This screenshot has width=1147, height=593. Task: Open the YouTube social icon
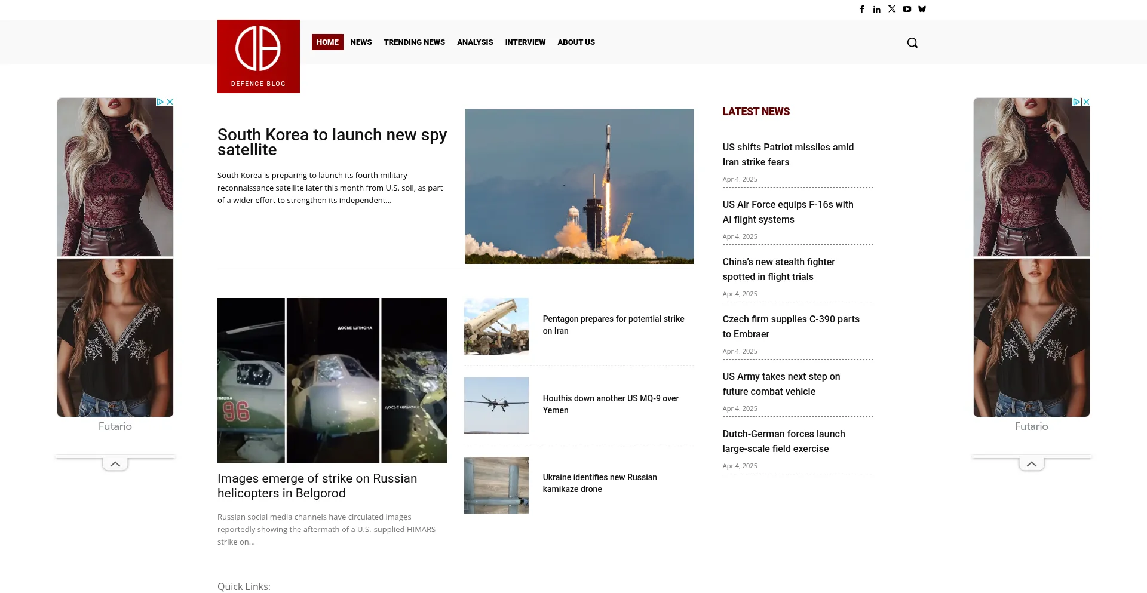click(x=907, y=9)
